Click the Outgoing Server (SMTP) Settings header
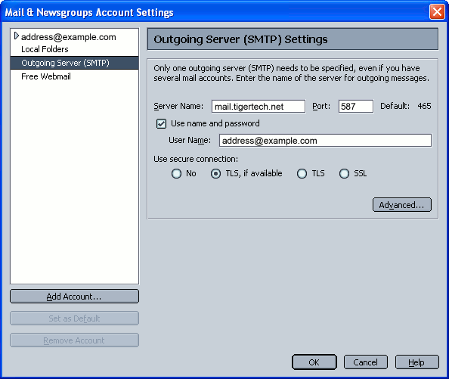The image size is (449, 379). click(x=293, y=39)
